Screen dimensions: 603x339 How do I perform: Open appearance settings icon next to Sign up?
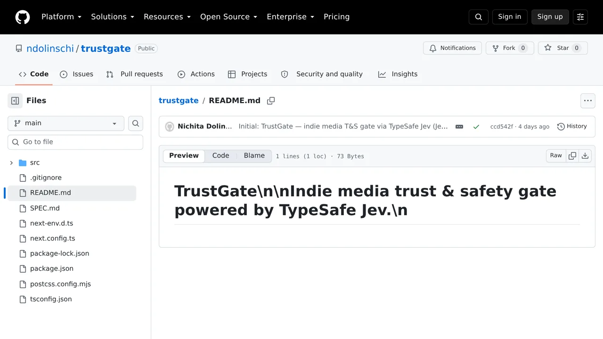point(580,17)
